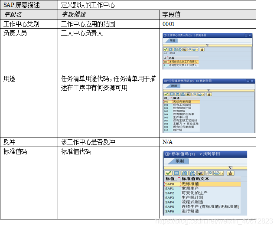Click binoculars Find icon in 标准值码 dialog

(x=185, y=173)
